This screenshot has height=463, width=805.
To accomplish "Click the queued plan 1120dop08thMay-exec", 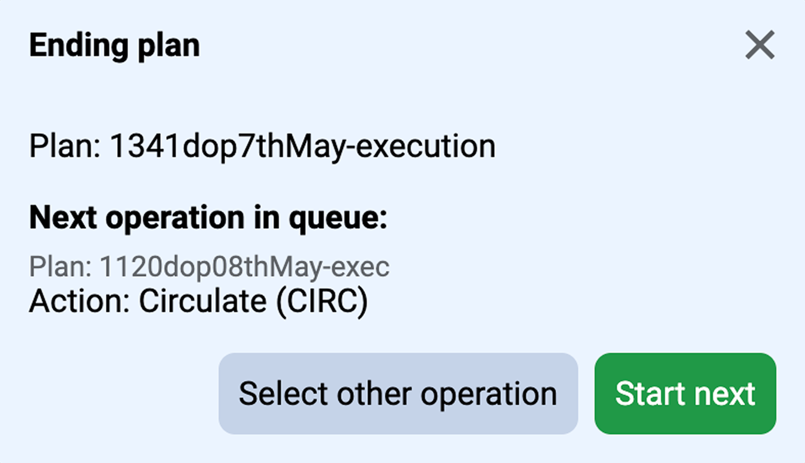I will pyautogui.click(x=209, y=267).
